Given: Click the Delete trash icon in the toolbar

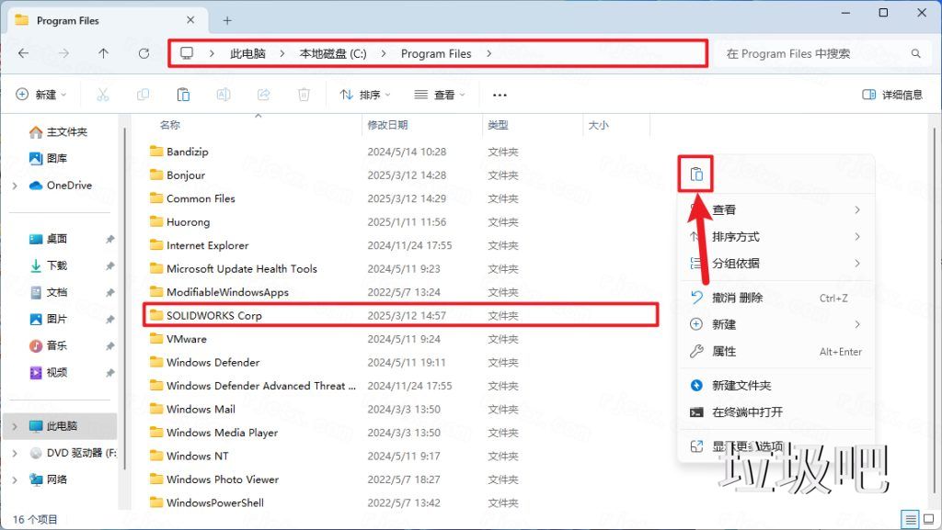Looking at the screenshot, I should tap(304, 95).
